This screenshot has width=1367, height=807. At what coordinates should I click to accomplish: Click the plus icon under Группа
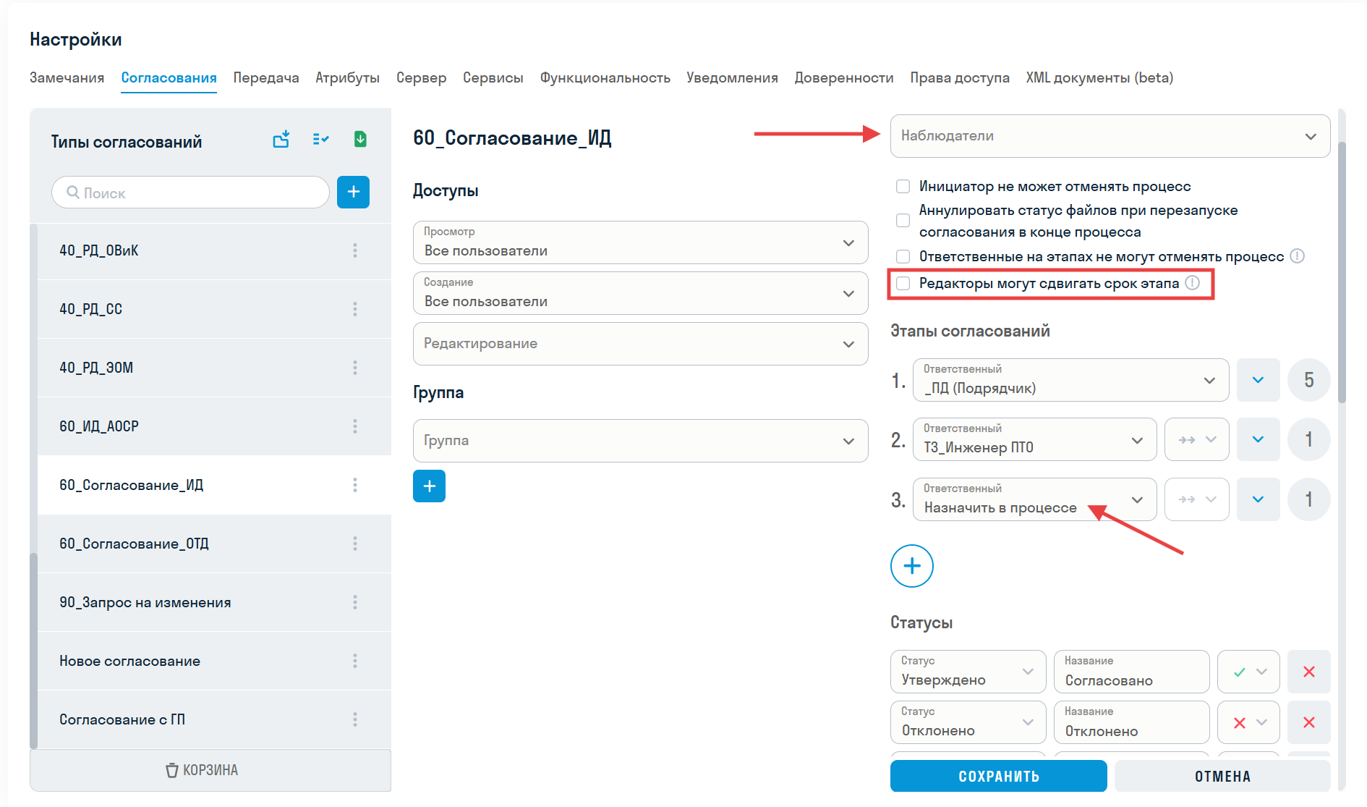click(x=429, y=486)
